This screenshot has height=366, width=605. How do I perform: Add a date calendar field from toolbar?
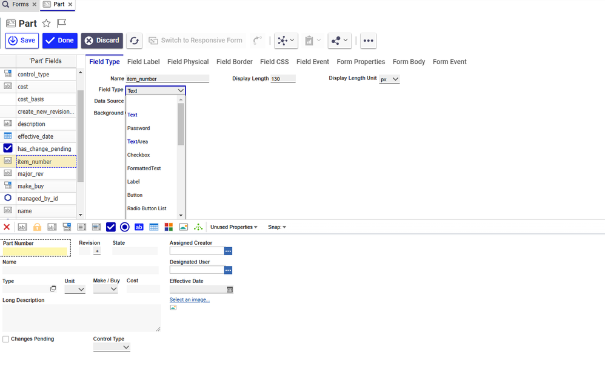tap(153, 227)
